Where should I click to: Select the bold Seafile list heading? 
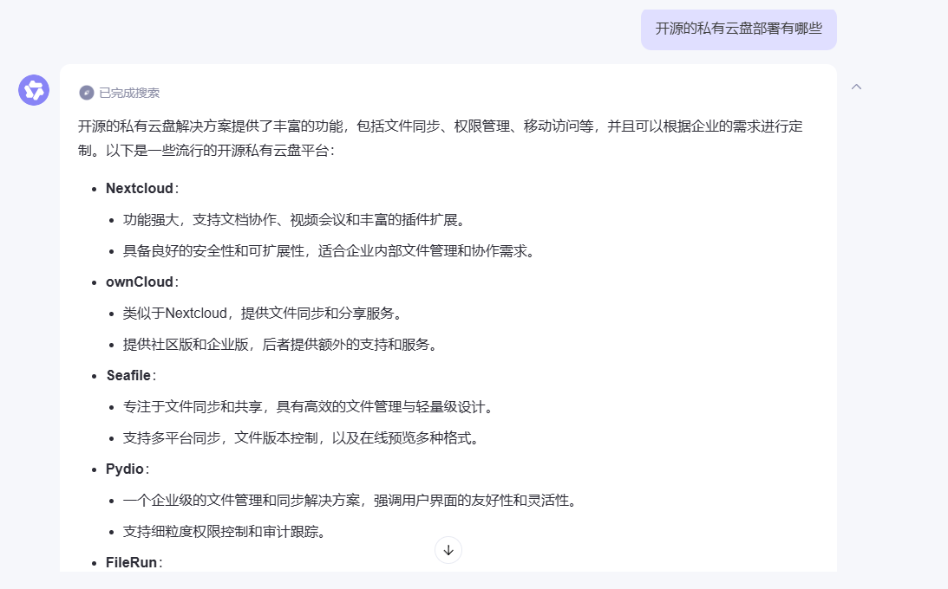click(x=128, y=375)
